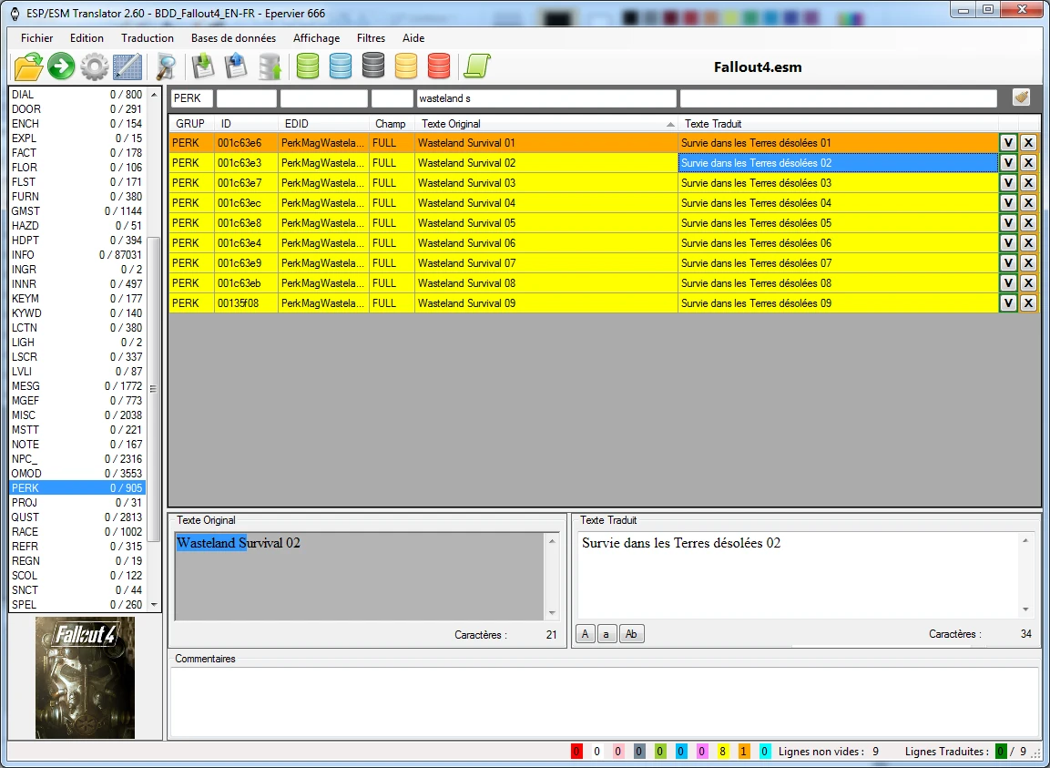Select the ID cell 00135f08
The image size is (1050, 768).
tap(246, 303)
